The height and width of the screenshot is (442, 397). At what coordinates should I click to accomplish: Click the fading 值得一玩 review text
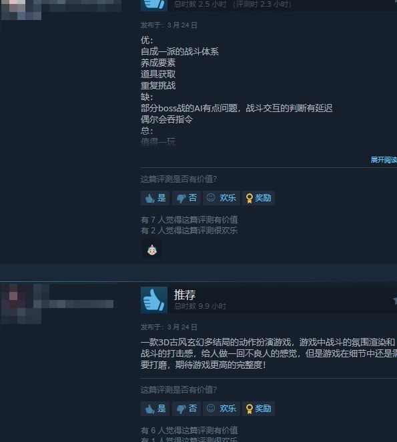coord(158,142)
